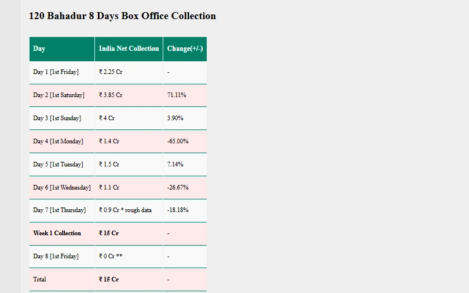The width and height of the screenshot is (469, 293).
Task: Select the "Day 6 [1st Wednesday]" cell
Action: (x=62, y=187)
